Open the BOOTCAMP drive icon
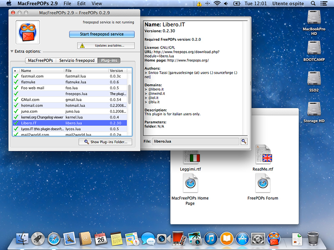 coord(314,48)
